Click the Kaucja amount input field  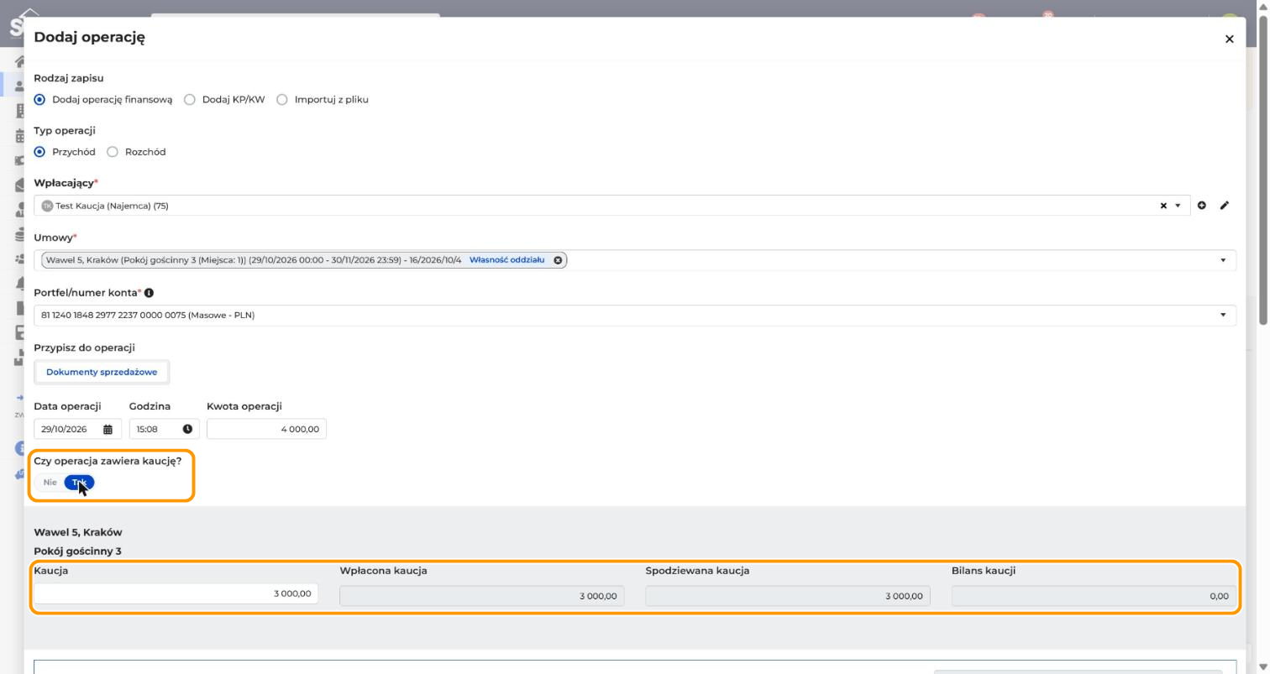point(176,593)
